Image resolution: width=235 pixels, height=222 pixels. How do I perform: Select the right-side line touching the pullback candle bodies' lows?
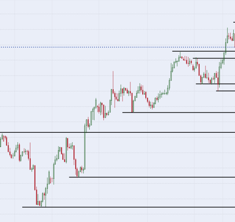pyautogui.click(x=215, y=84)
